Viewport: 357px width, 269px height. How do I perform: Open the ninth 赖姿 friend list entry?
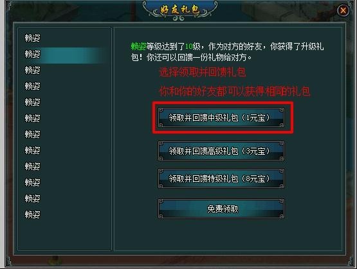point(32,166)
